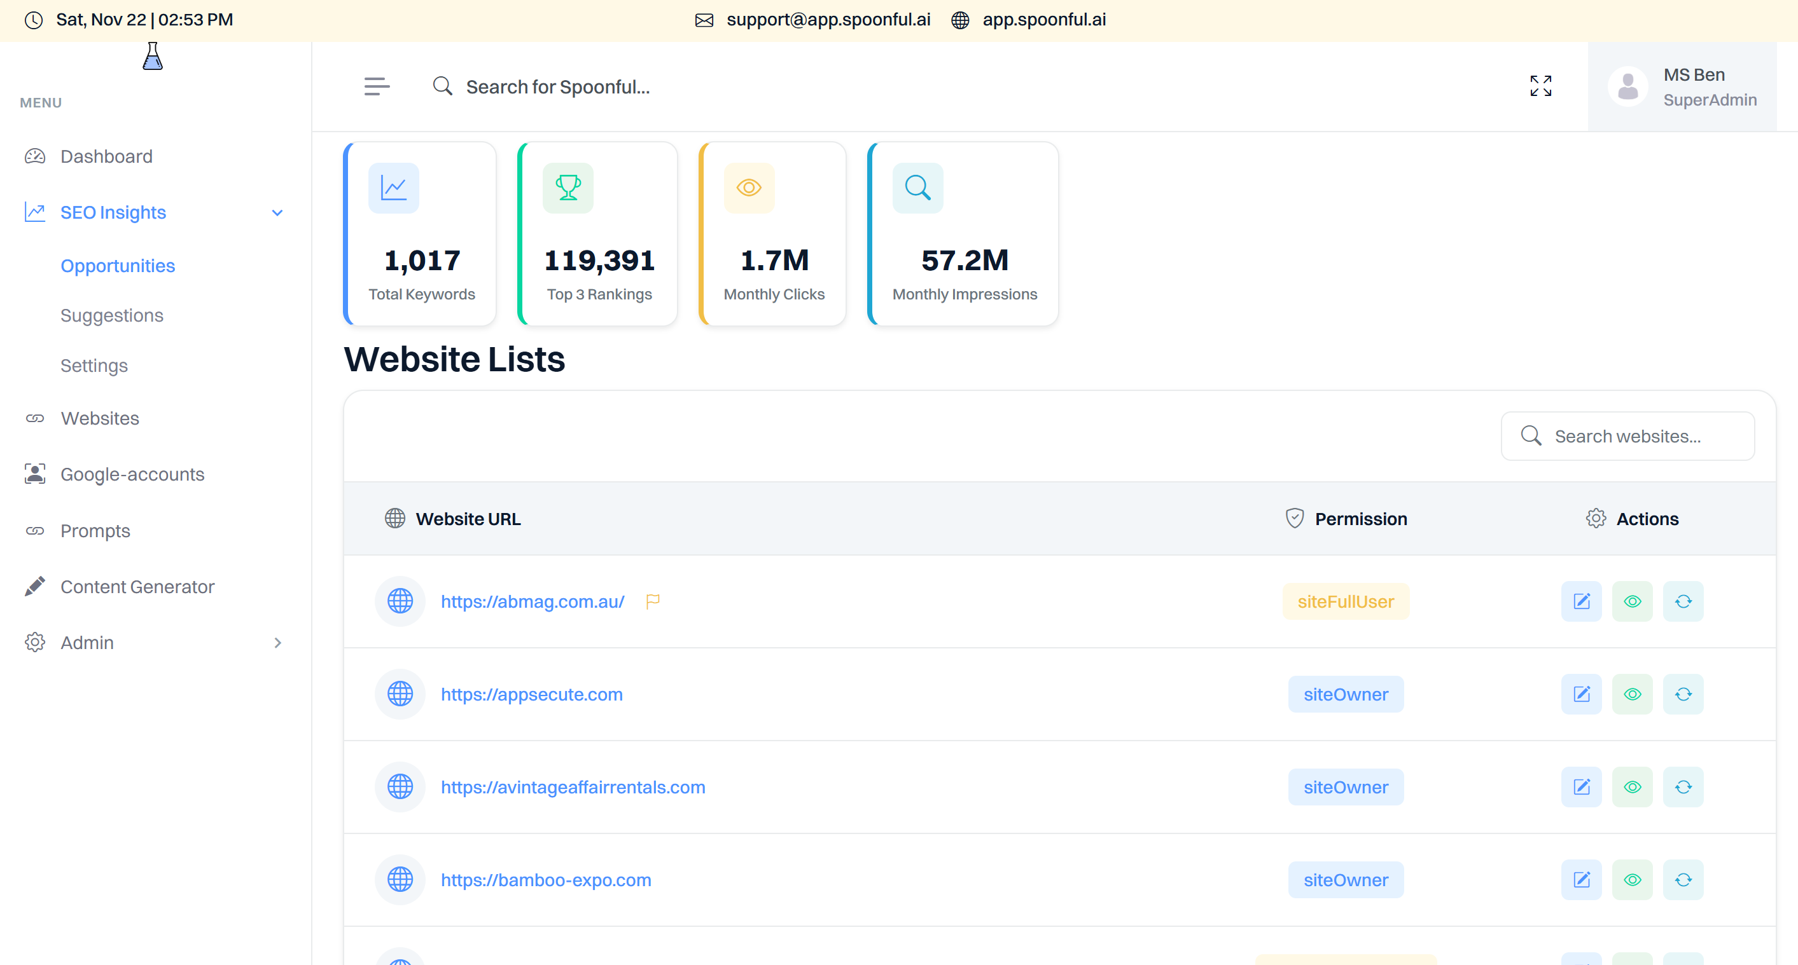Toggle the eye action for avintageaffairrentals.com
Screen dimensions: 1798x965
pyautogui.click(x=1633, y=786)
